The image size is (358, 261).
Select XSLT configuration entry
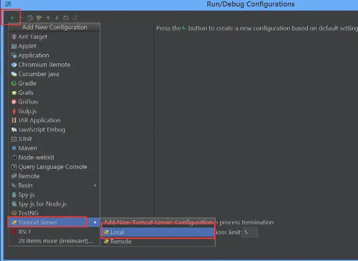click(54, 232)
